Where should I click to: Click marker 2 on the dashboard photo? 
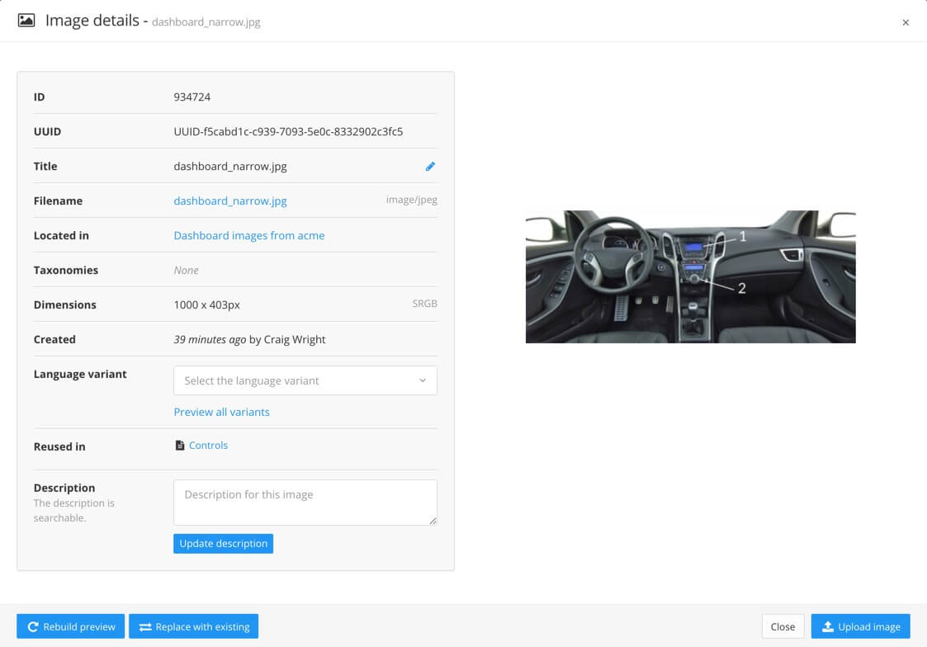743,287
